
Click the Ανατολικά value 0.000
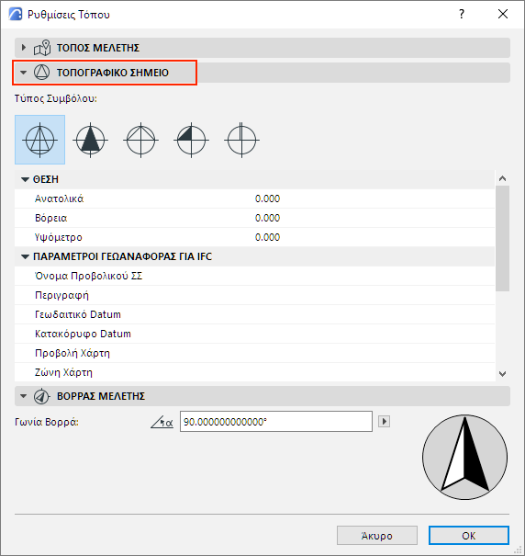267,199
